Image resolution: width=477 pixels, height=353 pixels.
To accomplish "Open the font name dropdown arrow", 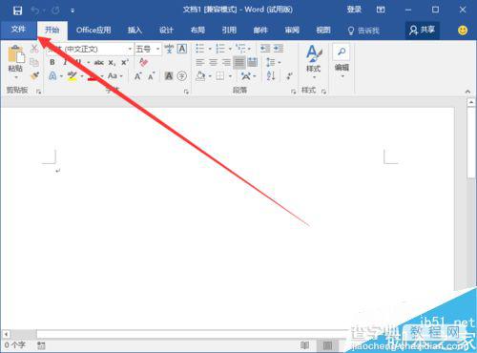I will click(x=130, y=49).
